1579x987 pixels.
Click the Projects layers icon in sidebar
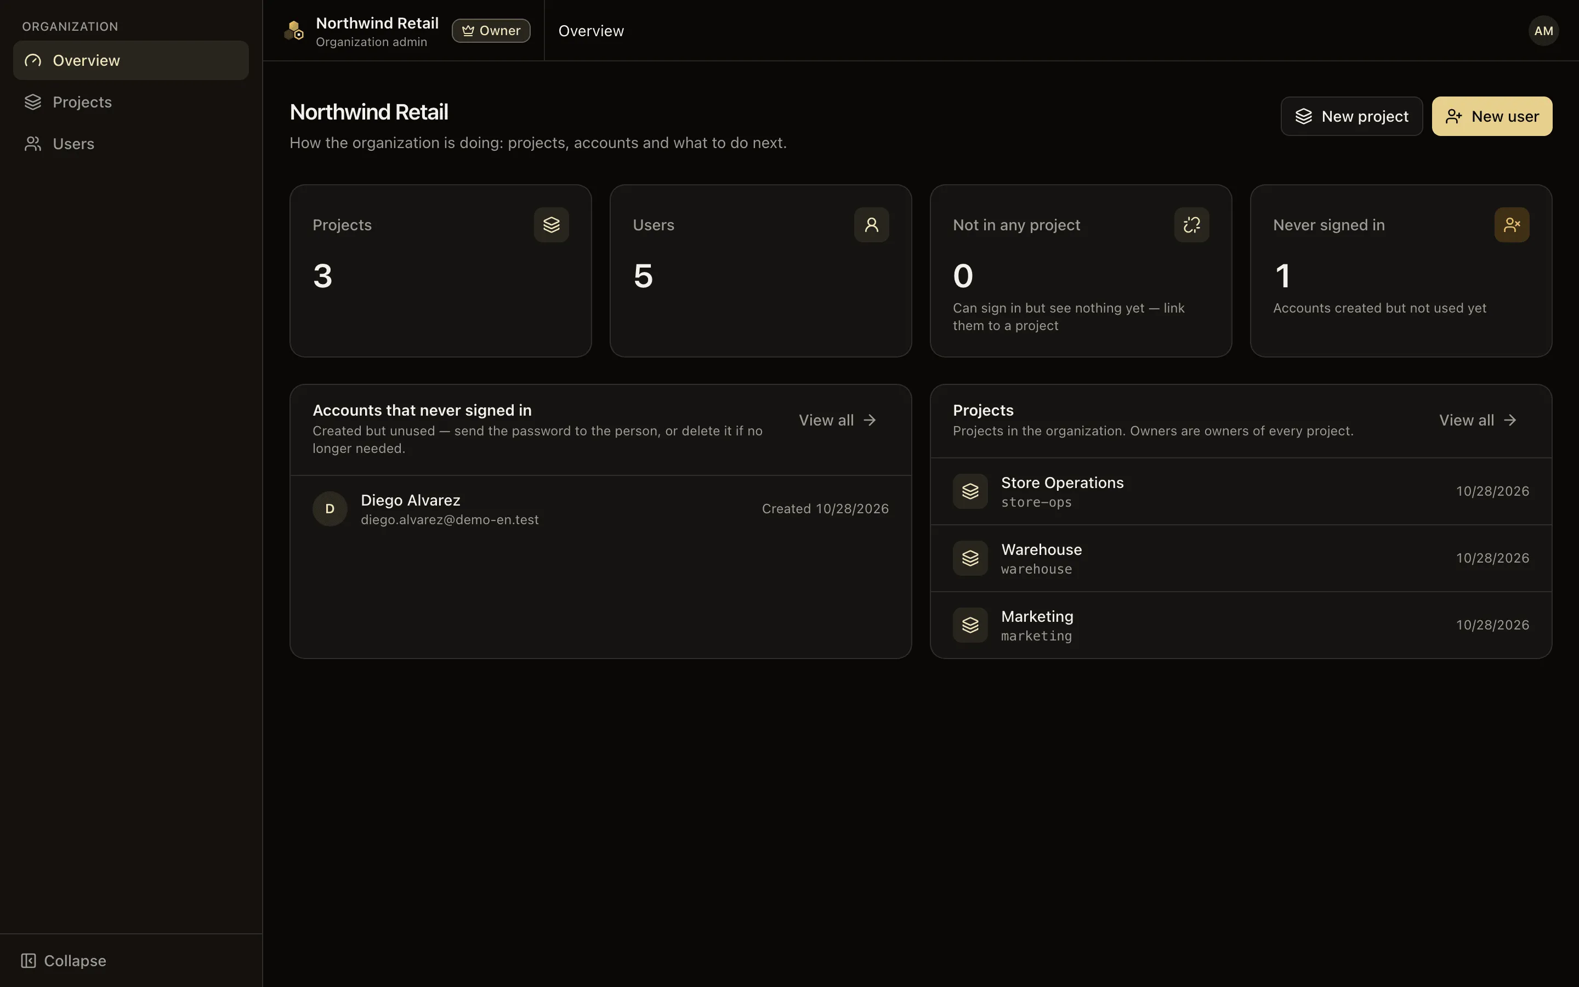33,102
